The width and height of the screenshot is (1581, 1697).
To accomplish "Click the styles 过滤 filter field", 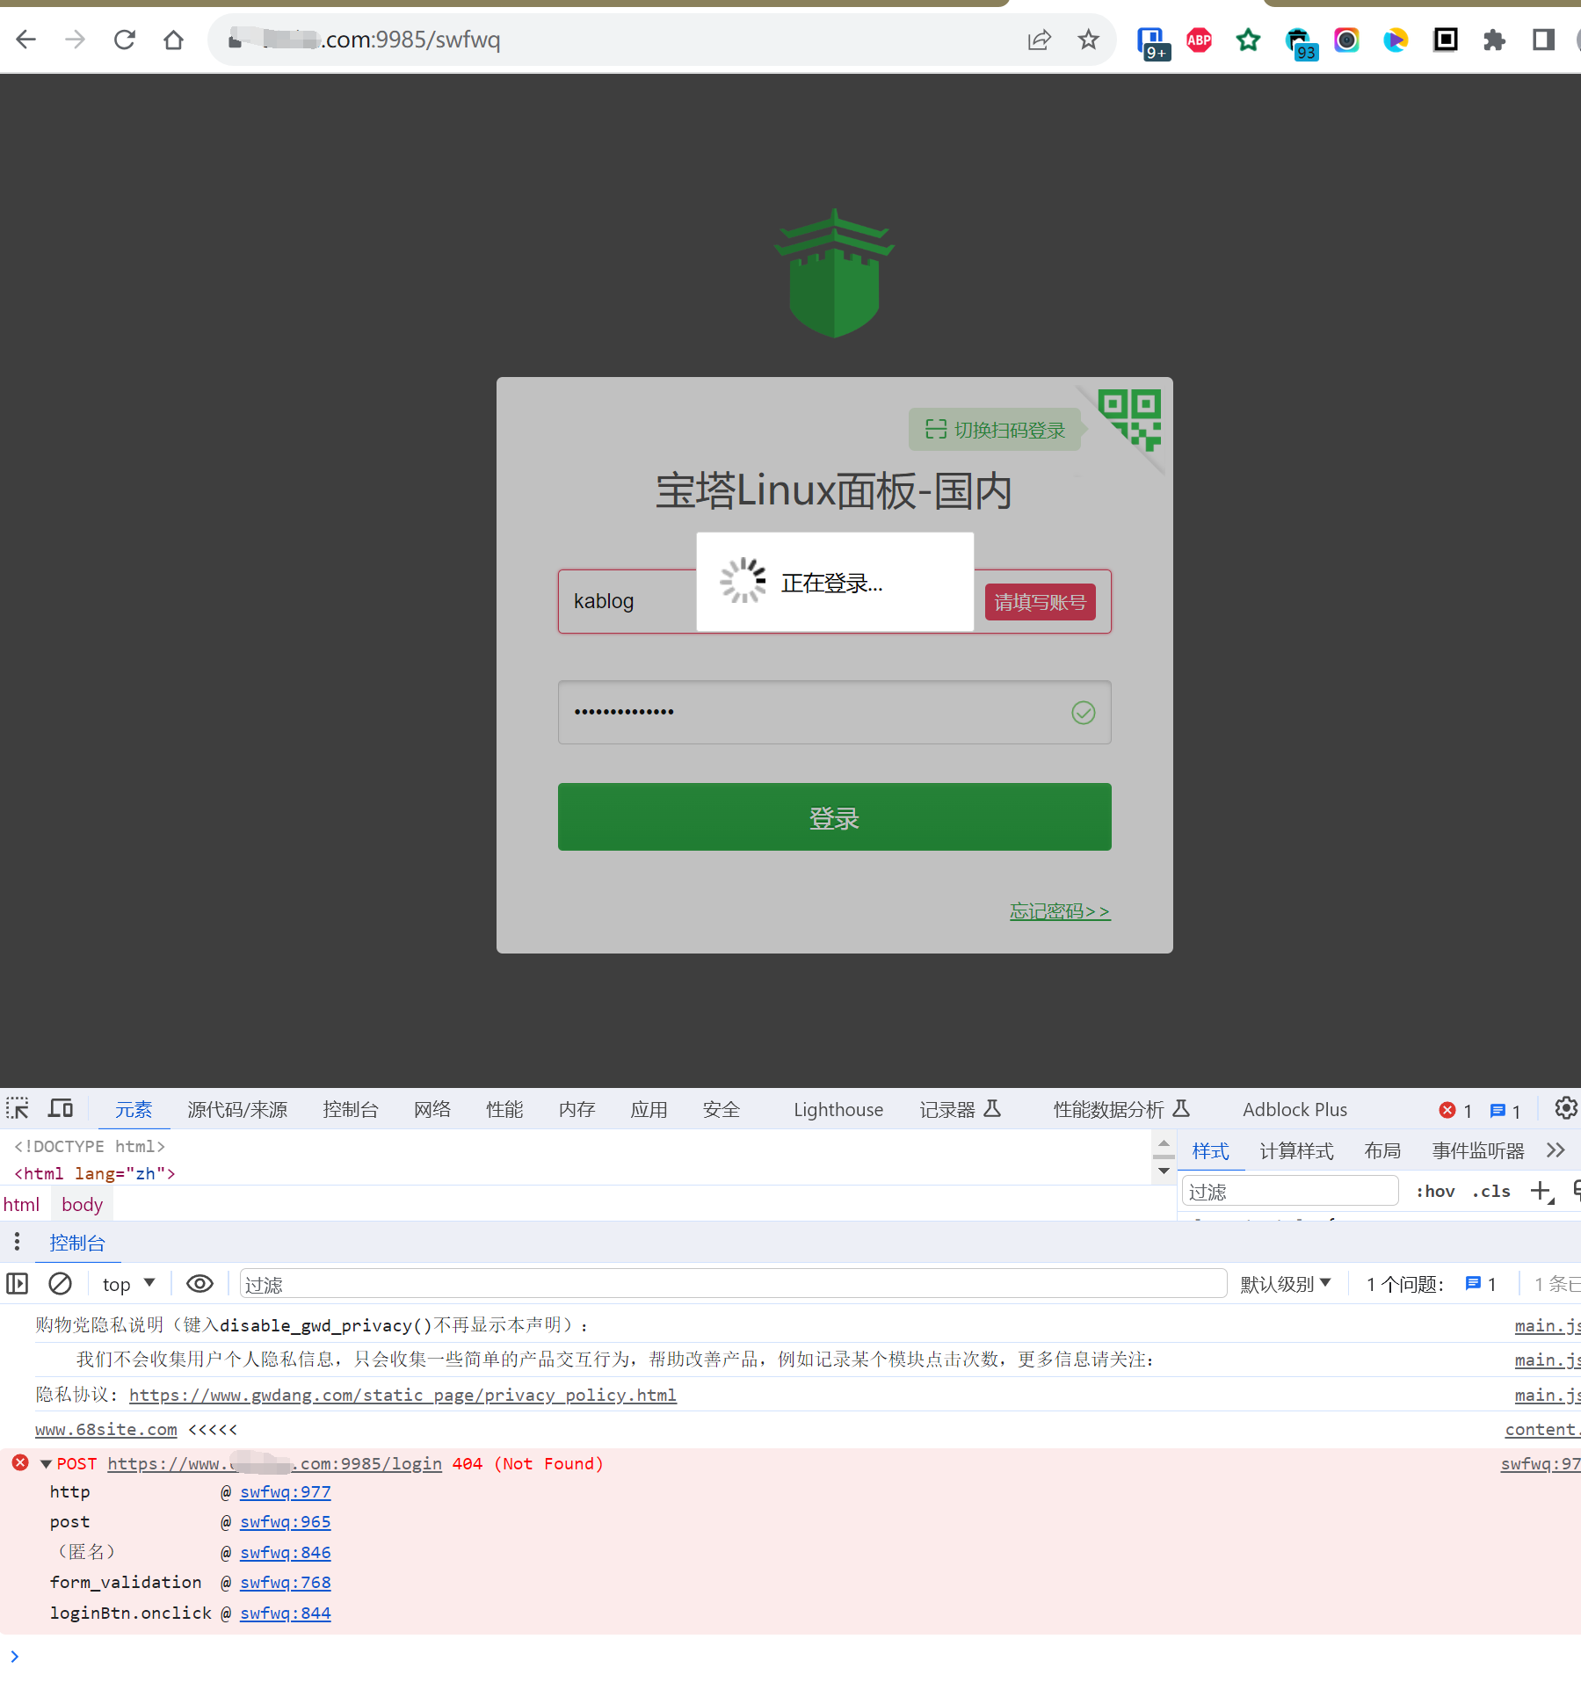I will (x=1289, y=1192).
